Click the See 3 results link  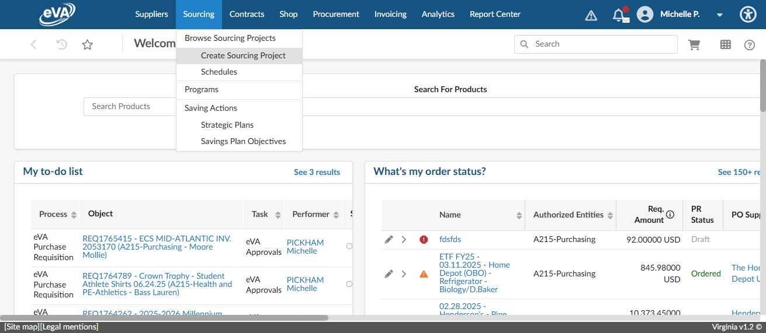317,172
